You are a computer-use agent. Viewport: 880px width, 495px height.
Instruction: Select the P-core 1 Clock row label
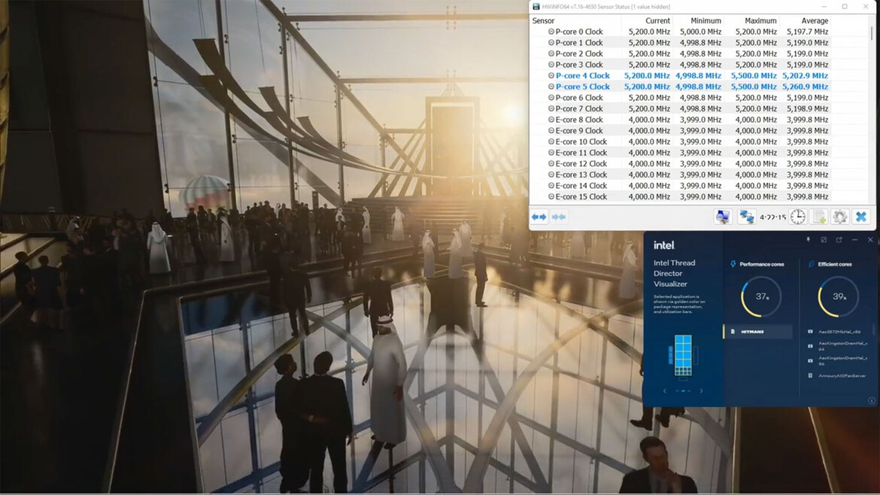[579, 43]
